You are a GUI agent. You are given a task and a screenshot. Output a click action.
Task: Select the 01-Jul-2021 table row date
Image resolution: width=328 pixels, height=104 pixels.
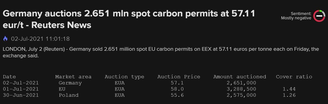21,89
